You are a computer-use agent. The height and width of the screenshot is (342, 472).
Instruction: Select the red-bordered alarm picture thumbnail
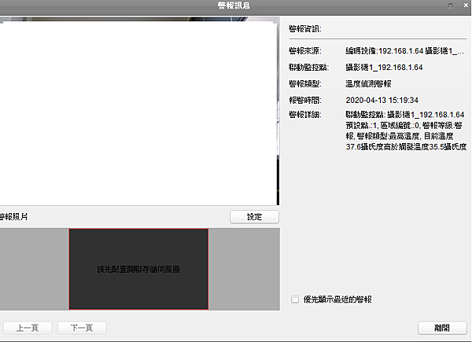coord(138,269)
